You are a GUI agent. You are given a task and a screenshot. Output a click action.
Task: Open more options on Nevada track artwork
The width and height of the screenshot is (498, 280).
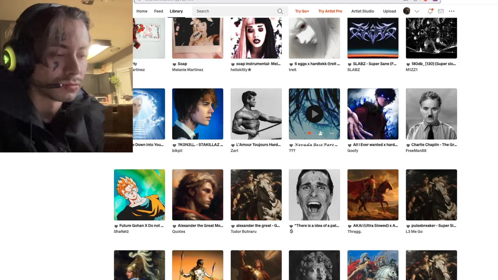tap(332, 133)
